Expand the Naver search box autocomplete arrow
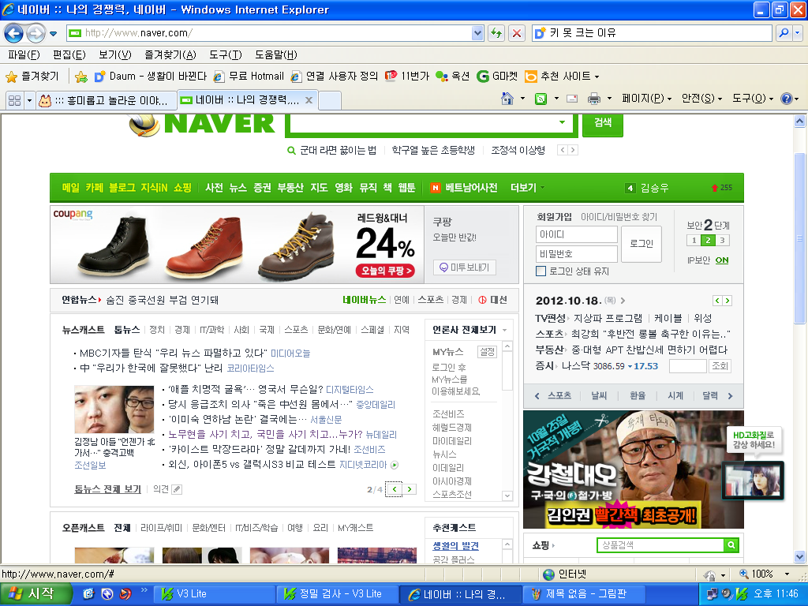 click(562, 122)
